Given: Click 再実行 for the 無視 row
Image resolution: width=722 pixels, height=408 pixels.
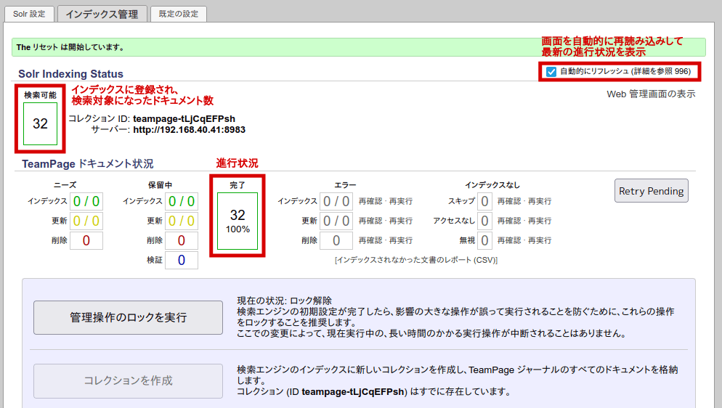Looking at the screenshot, I should tap(539, 240).
